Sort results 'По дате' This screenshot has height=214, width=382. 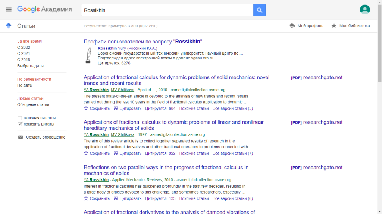(x=24, y=85)
